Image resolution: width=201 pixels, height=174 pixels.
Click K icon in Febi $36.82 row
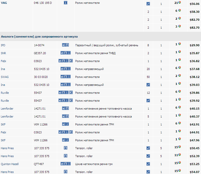pos(71,61)
